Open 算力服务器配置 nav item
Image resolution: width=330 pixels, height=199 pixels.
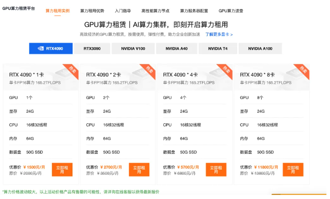pos(194,11)
